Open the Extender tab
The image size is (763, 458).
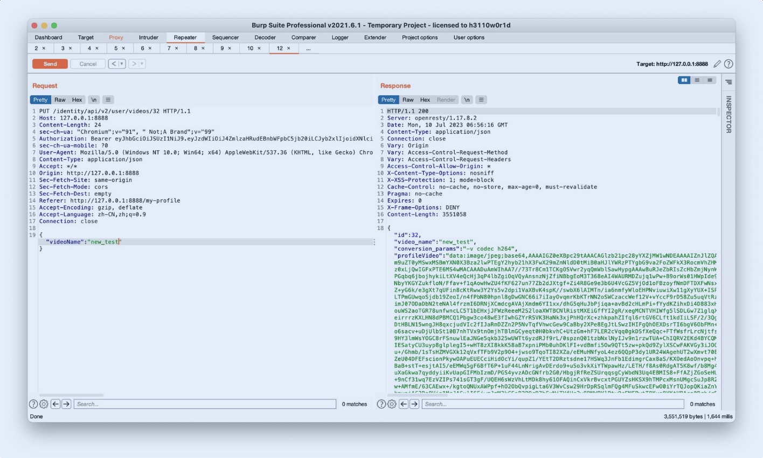pyautogui.click(x=375, y=38)
